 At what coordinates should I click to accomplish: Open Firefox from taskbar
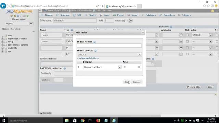coord(98,120)
